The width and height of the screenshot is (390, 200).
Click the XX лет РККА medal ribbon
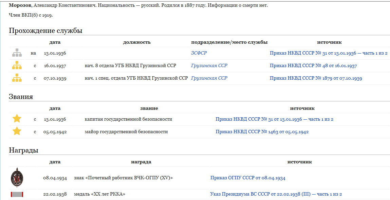point(17,194)
